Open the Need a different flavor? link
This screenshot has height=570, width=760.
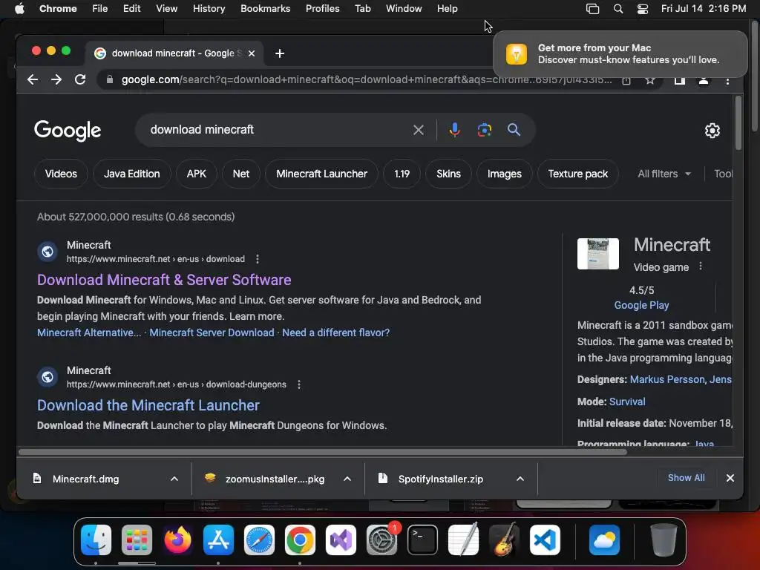coord(336,333)
